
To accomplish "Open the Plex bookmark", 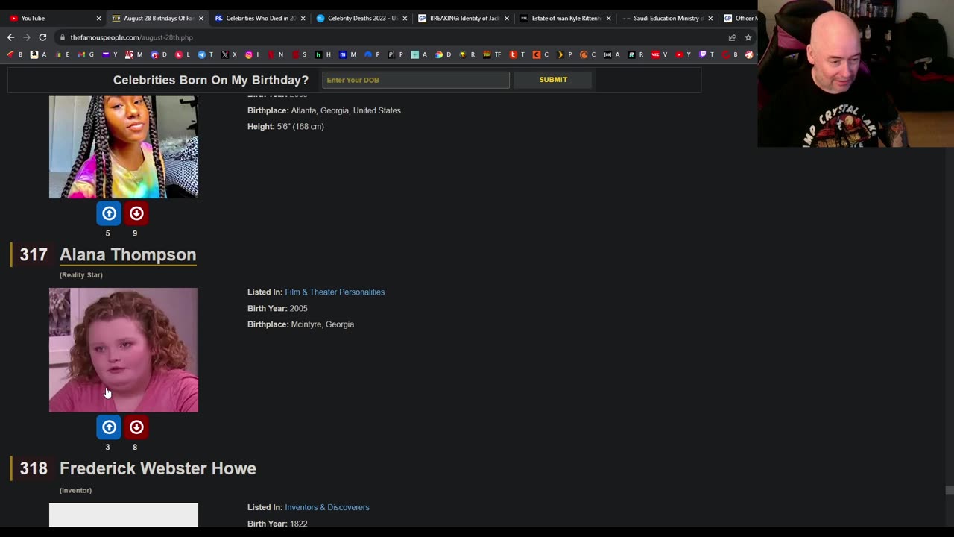I will pos(565,54).
